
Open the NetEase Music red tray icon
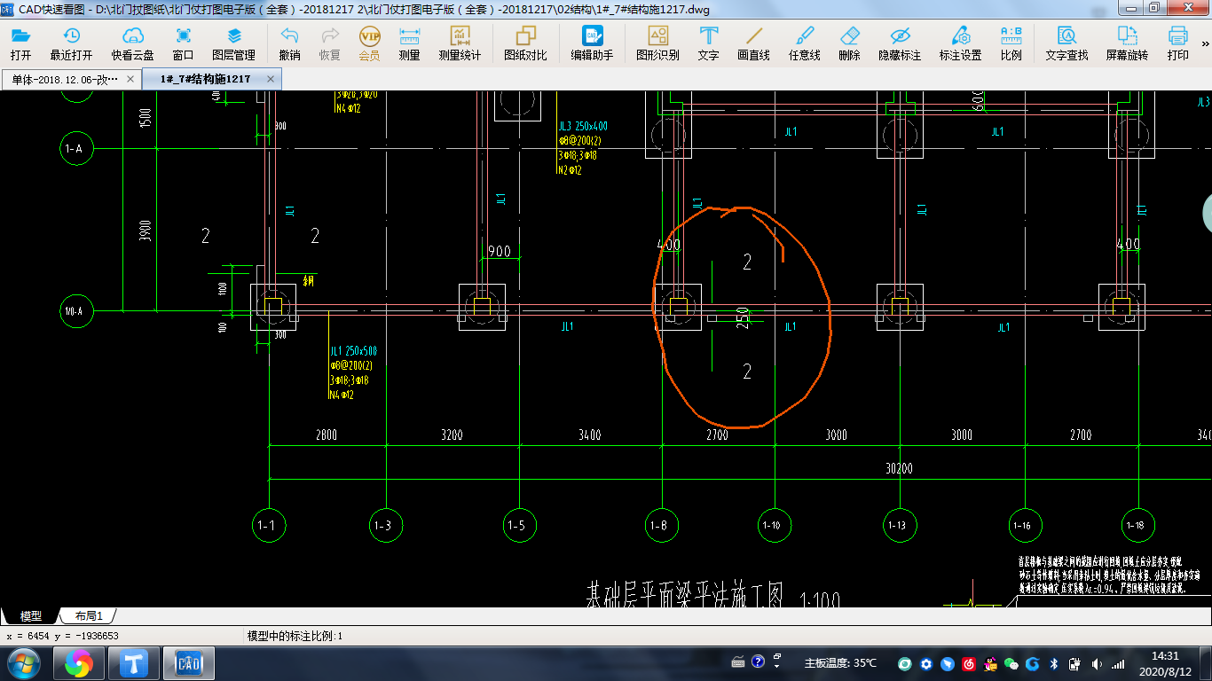[x=969, y=663]
